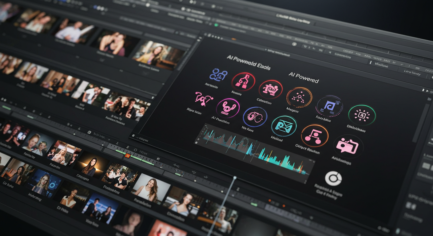This screenshot has width=433, height=236.
Task: Click the white circular logo below the tools
Action: coord(333,179)
